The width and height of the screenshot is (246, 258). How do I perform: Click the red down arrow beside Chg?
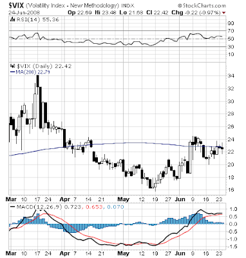coord(224,13)
